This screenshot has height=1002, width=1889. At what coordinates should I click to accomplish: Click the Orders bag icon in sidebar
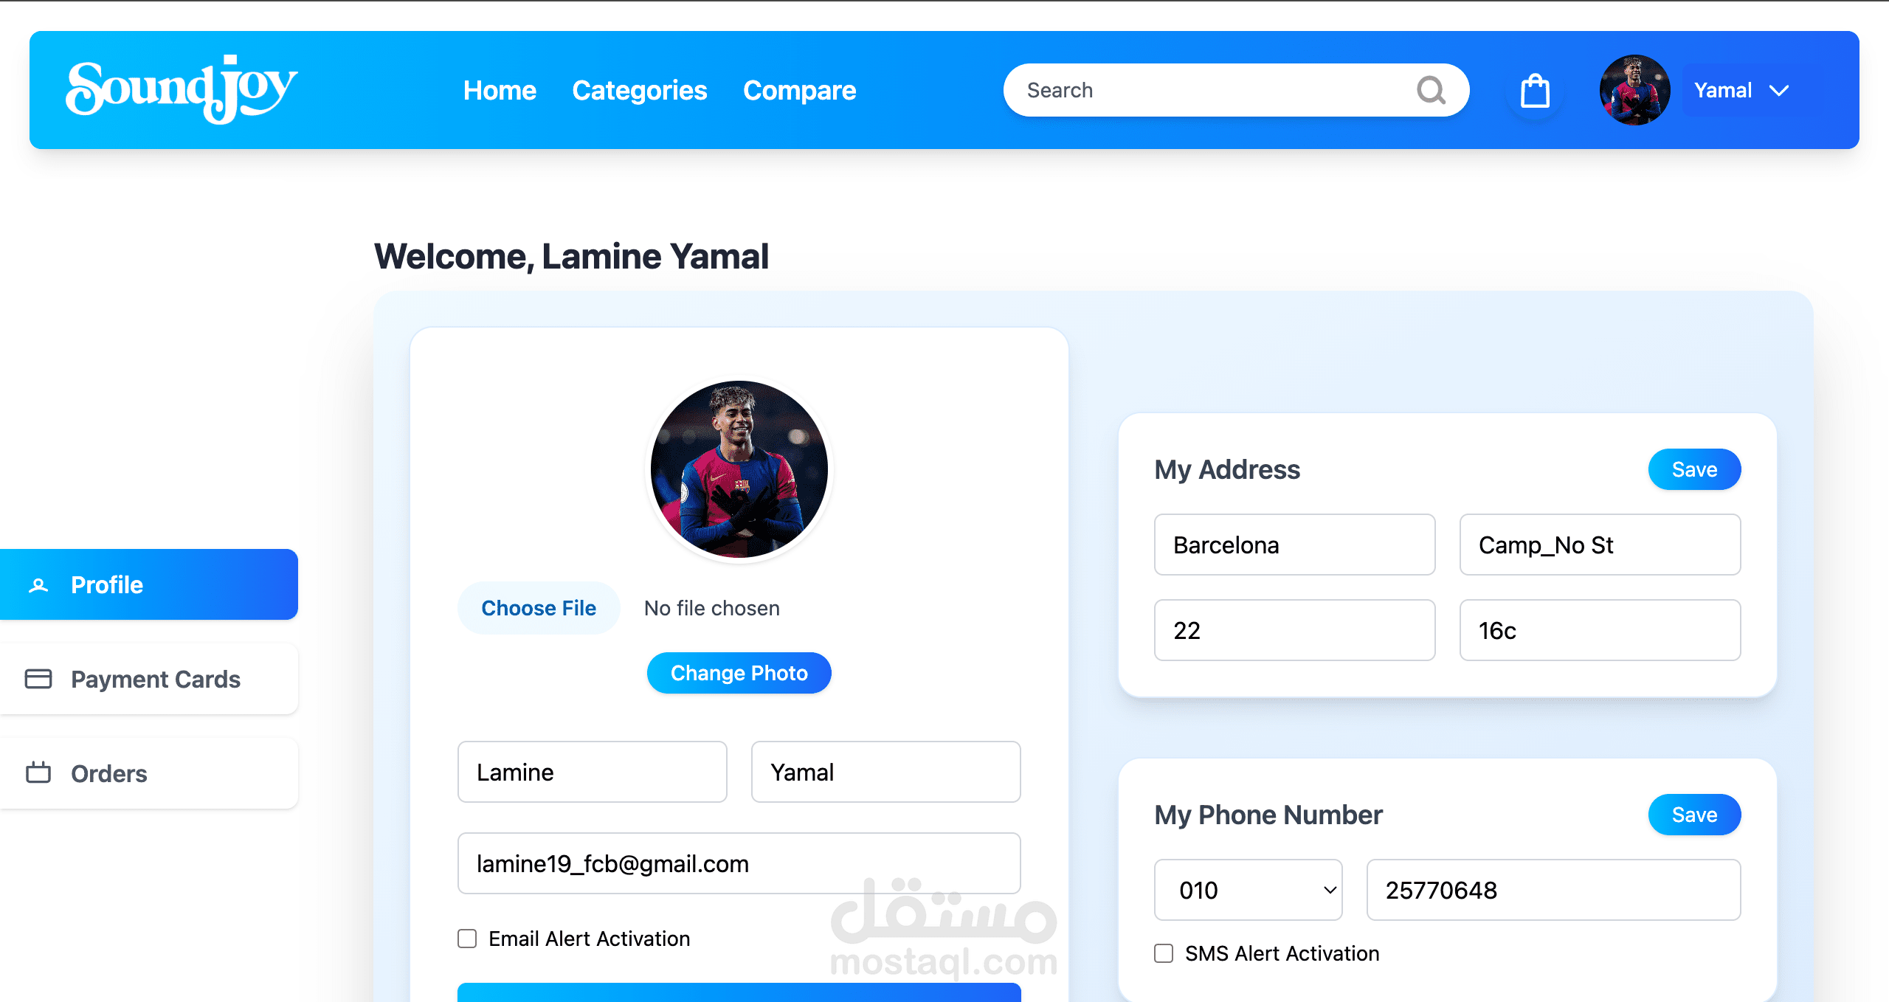pos(38,773)
